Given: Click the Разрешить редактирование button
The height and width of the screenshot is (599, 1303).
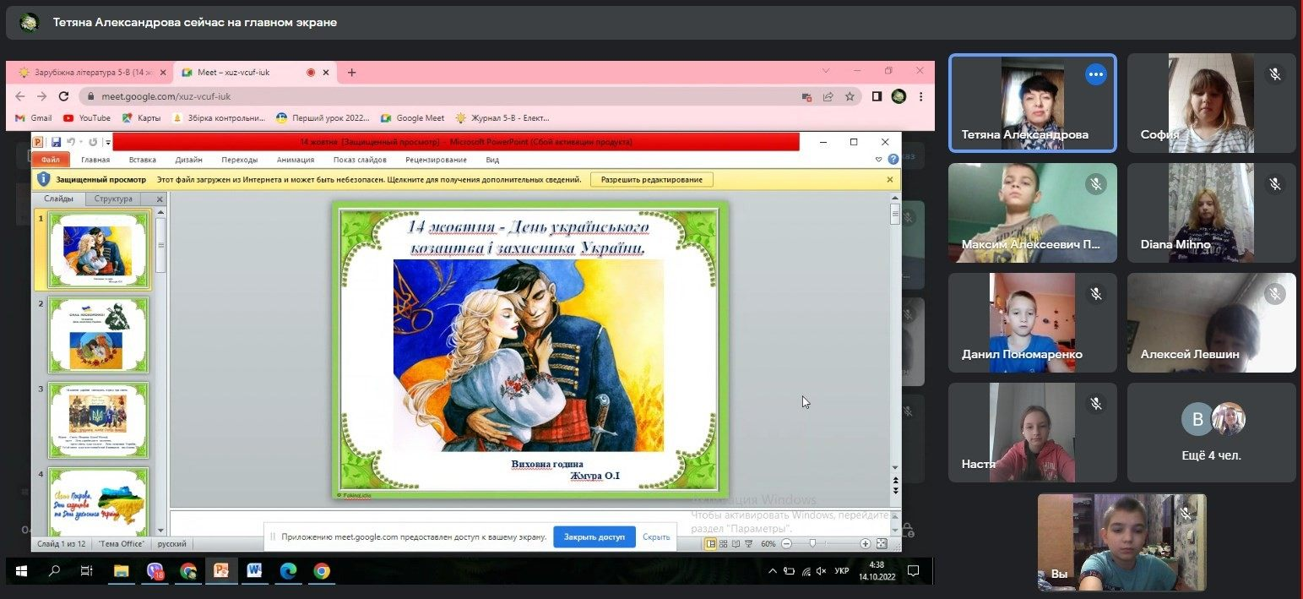Looking at the screenshot, I should [652, 179].
